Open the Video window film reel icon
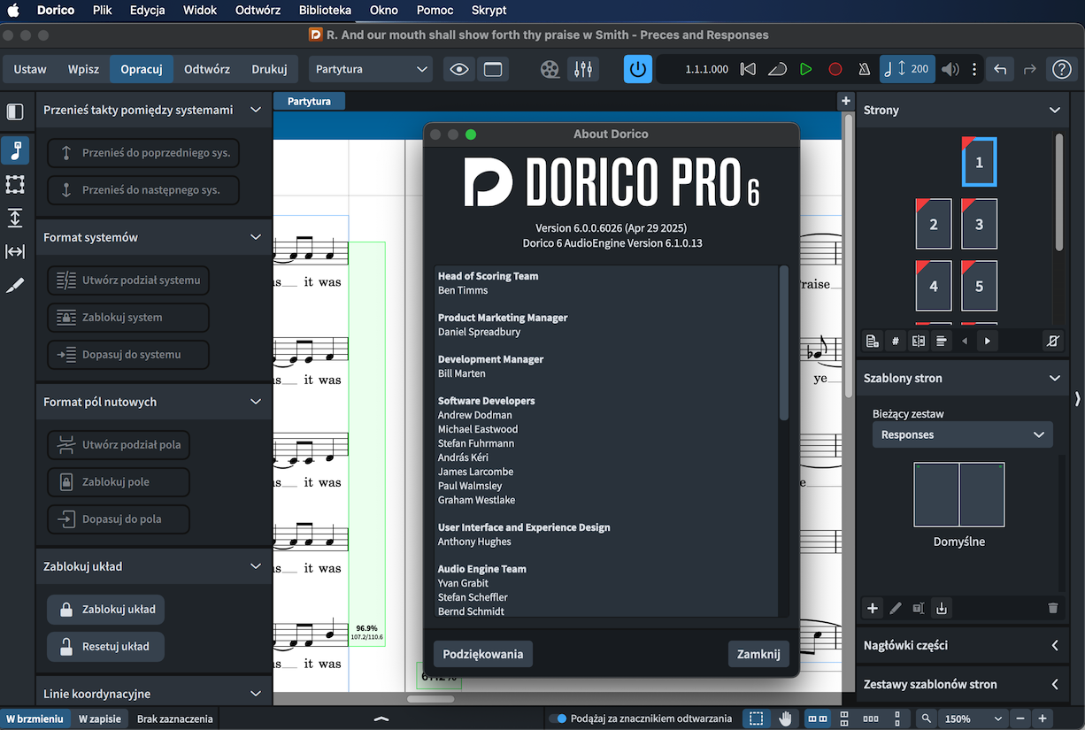The height and width of the screenshot is (730, 1085). coord(550,69)
